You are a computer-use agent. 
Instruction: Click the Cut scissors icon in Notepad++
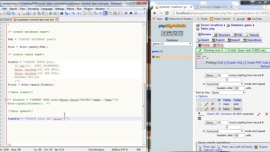coord(34,13)
